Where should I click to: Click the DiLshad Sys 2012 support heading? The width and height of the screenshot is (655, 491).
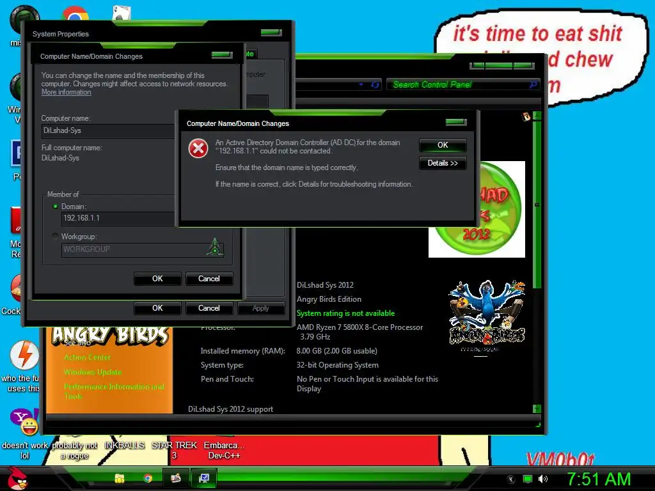point(230,409)
